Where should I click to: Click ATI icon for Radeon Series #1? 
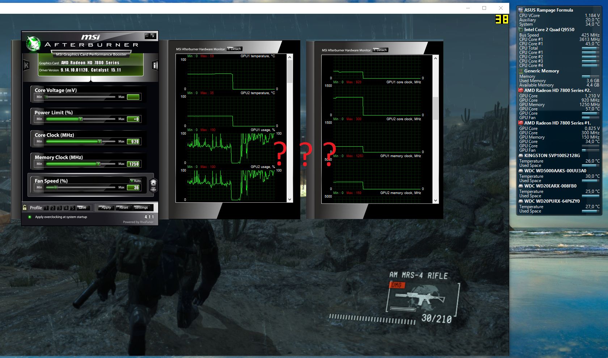click(x=521, y=123)
